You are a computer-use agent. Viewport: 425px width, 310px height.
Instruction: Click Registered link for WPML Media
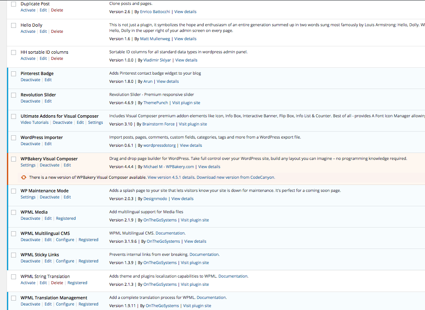[66, 219]
